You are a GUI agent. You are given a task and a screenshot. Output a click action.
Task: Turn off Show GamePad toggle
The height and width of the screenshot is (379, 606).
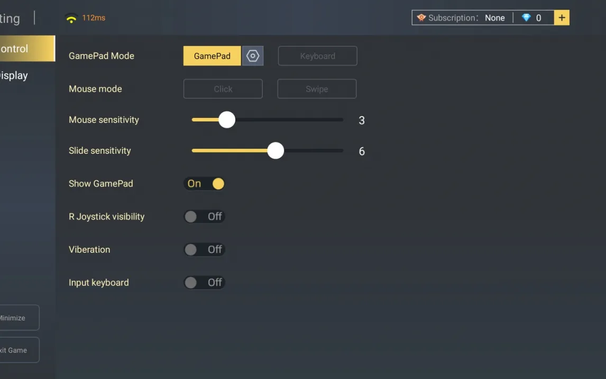coord(205,184)
